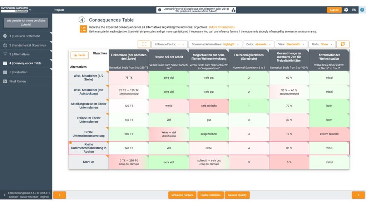Open the Color absolute dropdown

click(x=258, y=44)
